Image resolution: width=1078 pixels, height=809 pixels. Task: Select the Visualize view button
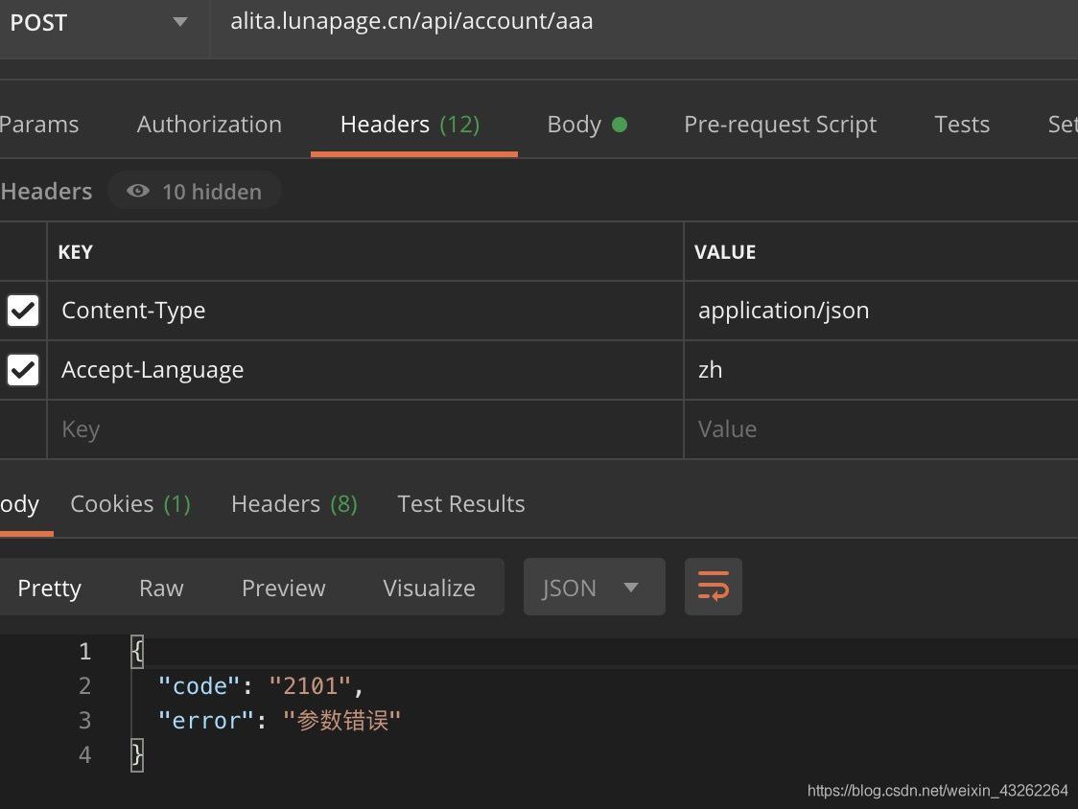[x=429, y=588]
